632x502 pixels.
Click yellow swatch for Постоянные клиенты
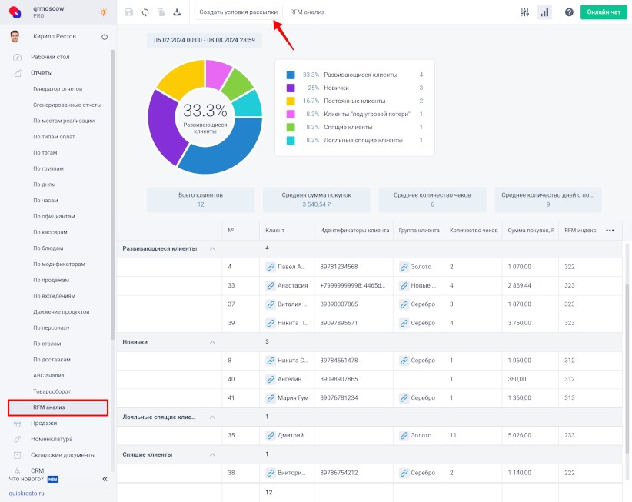(x=291, y=101)
